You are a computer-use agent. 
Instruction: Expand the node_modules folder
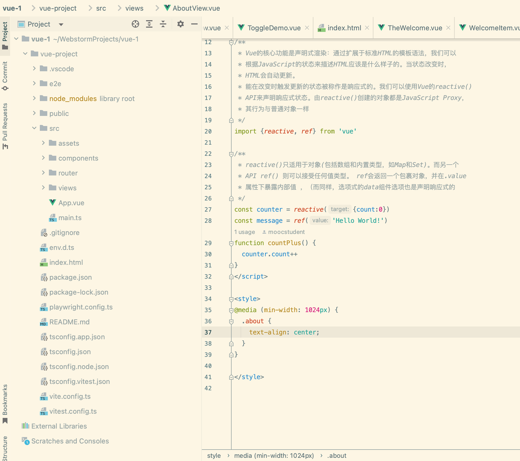click(34, 98)
